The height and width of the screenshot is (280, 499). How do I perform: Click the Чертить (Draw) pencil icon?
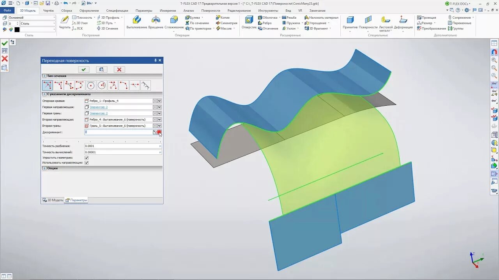(65, 20)
